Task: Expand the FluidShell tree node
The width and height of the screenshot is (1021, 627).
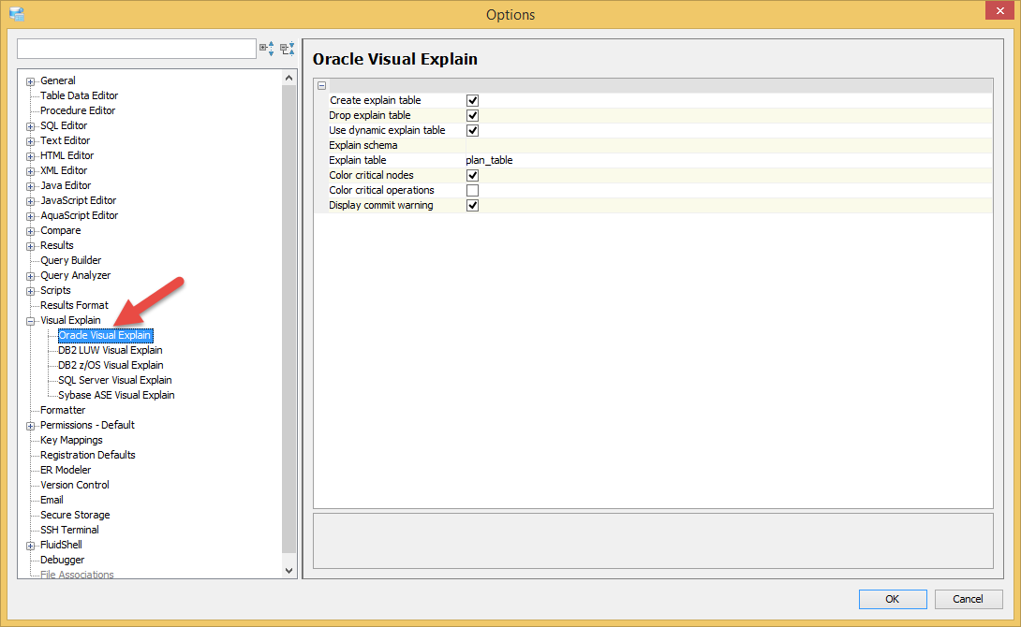Action: click(30, 545)
